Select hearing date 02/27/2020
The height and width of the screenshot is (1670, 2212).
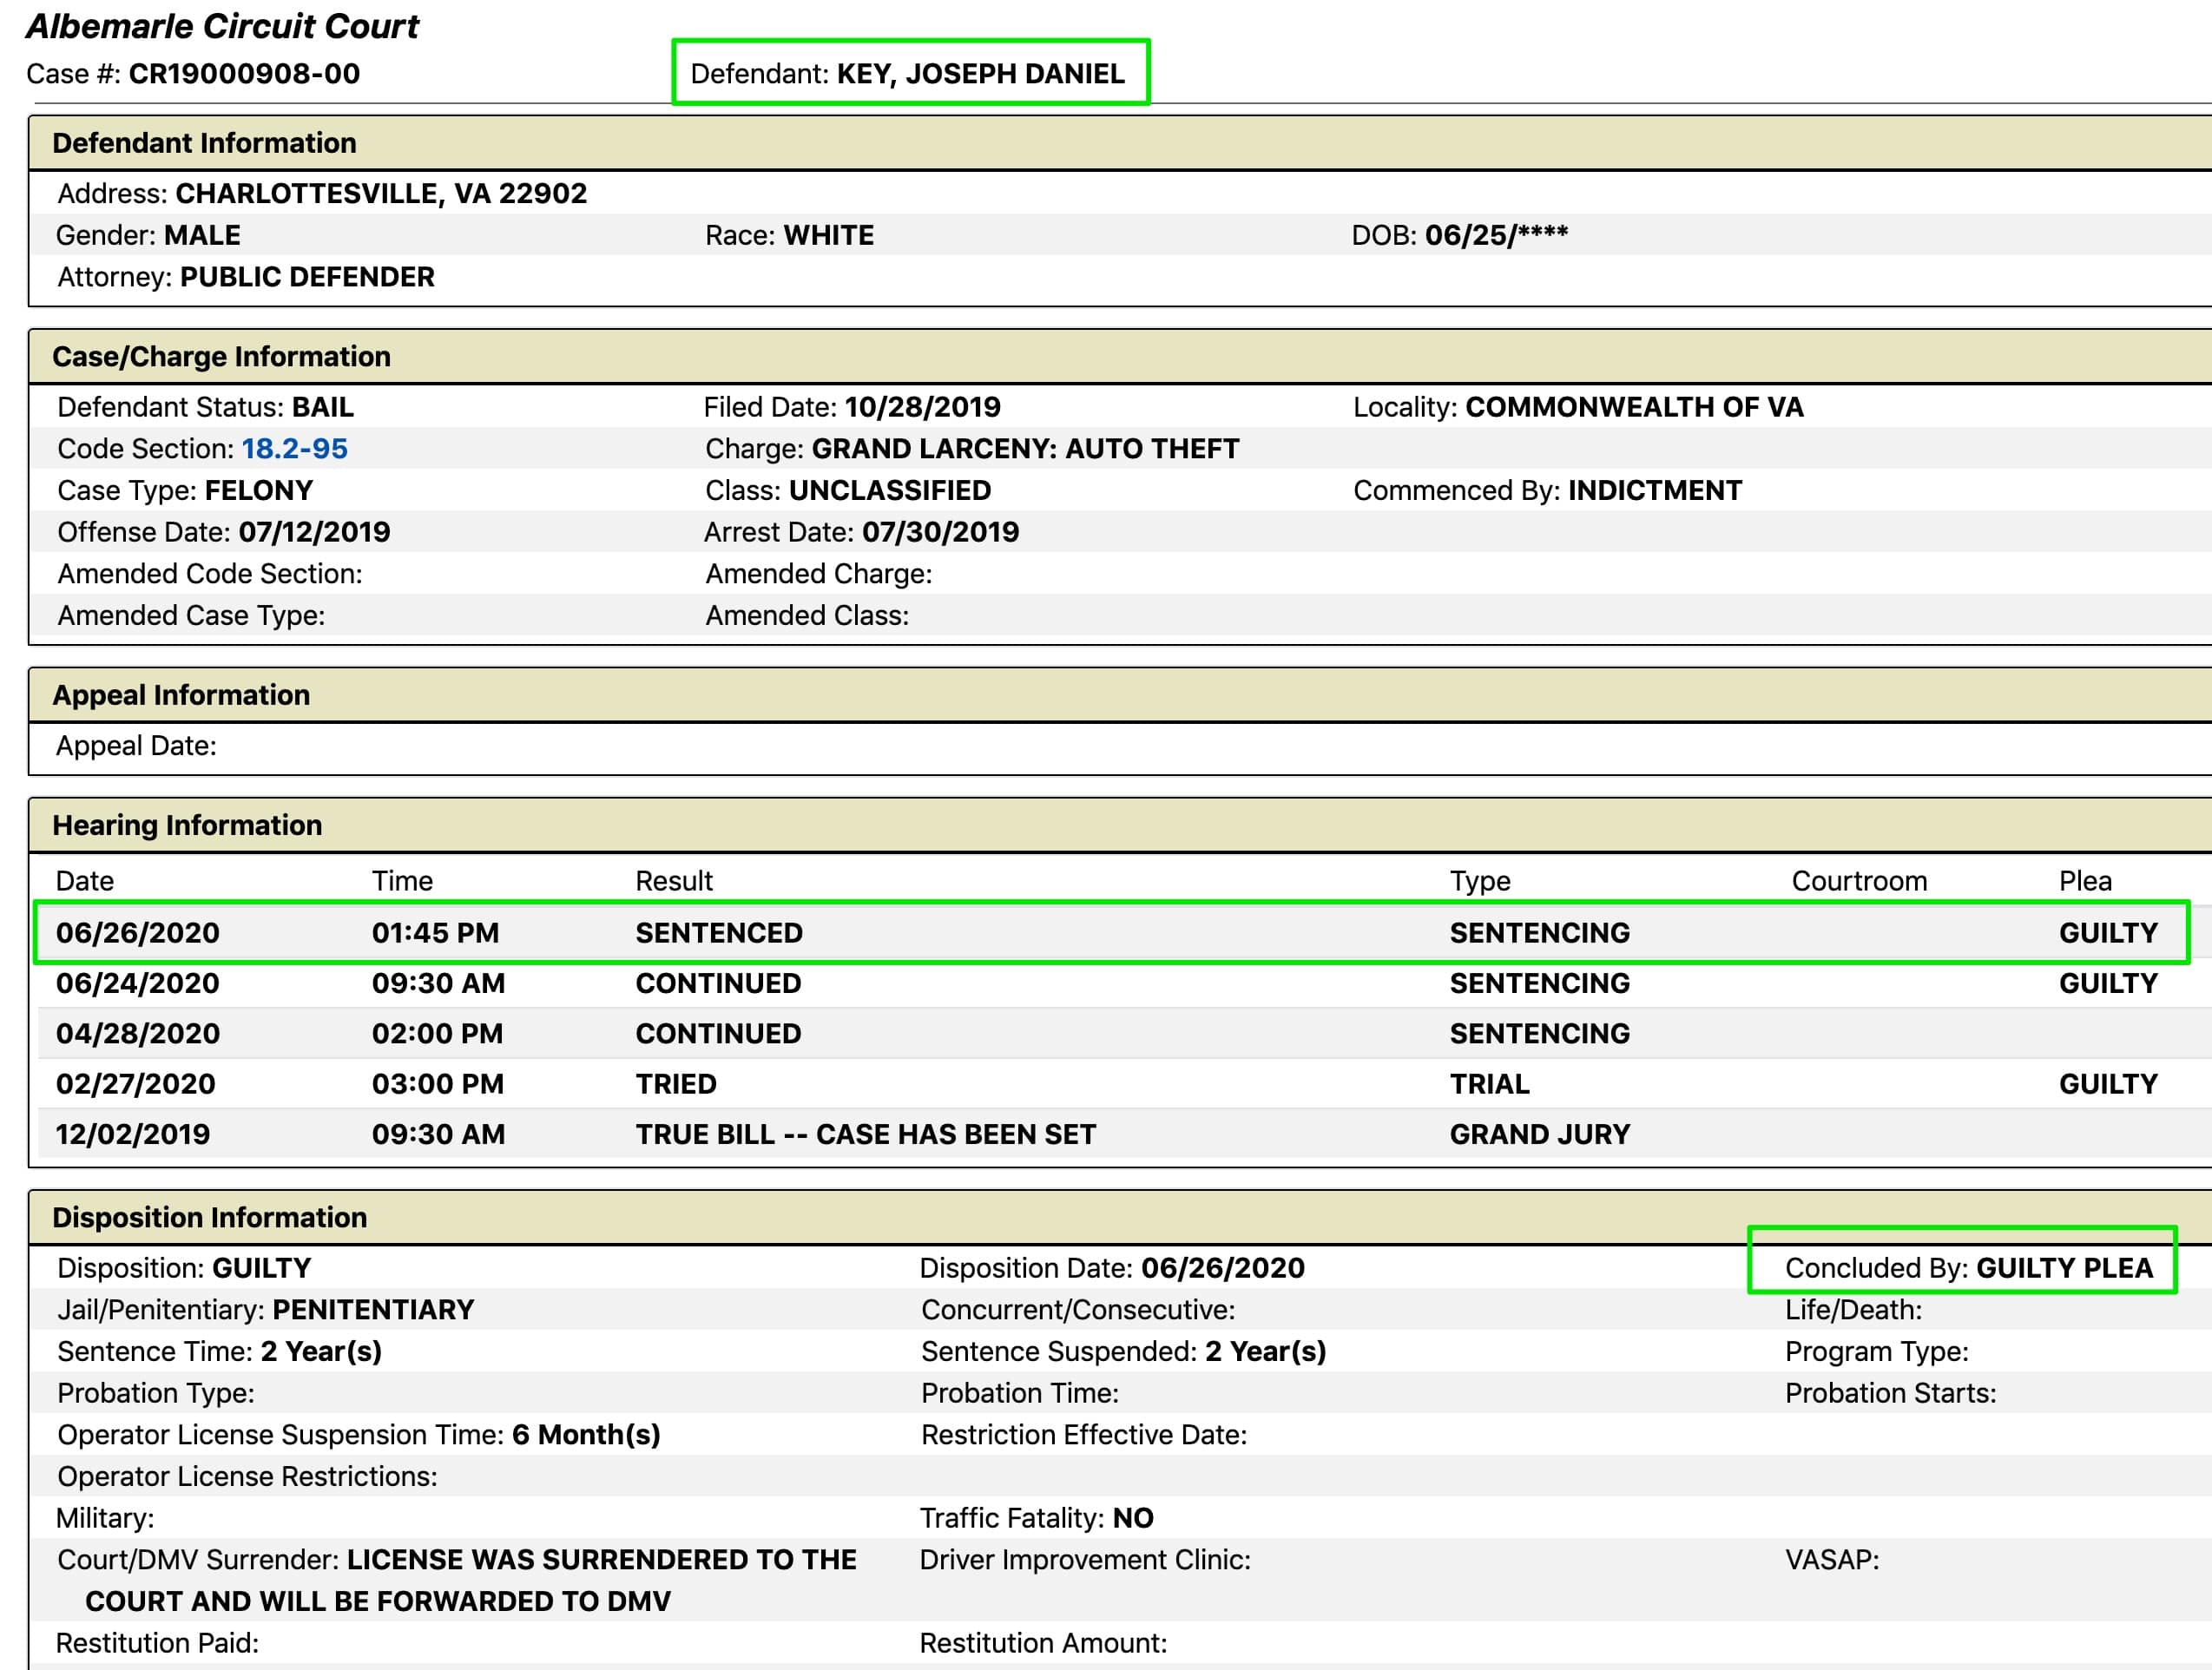[x=136, y=1084]
